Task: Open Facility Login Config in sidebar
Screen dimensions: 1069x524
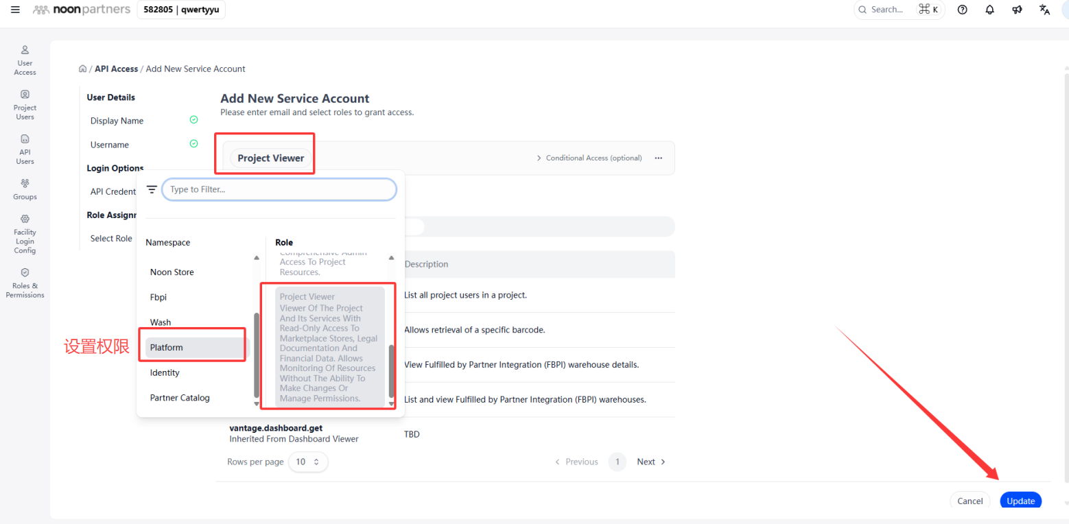Action: point(25,235)
